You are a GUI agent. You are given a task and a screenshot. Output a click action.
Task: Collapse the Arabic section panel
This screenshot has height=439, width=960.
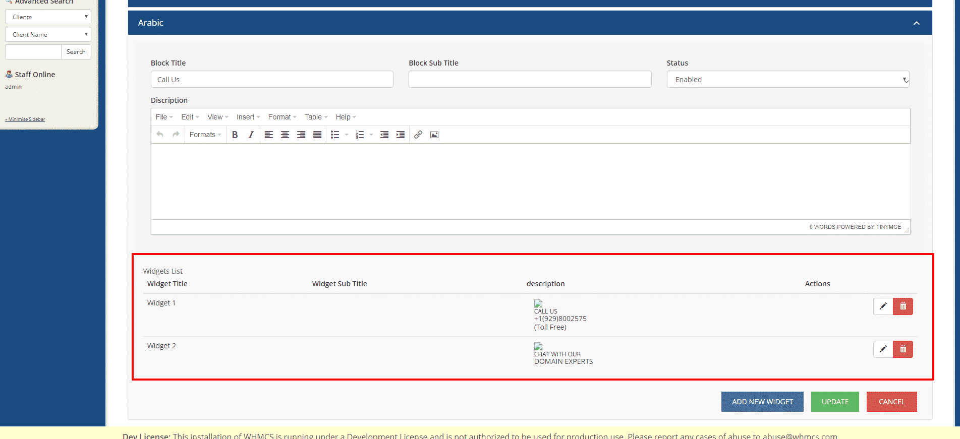tap(916, 23)
